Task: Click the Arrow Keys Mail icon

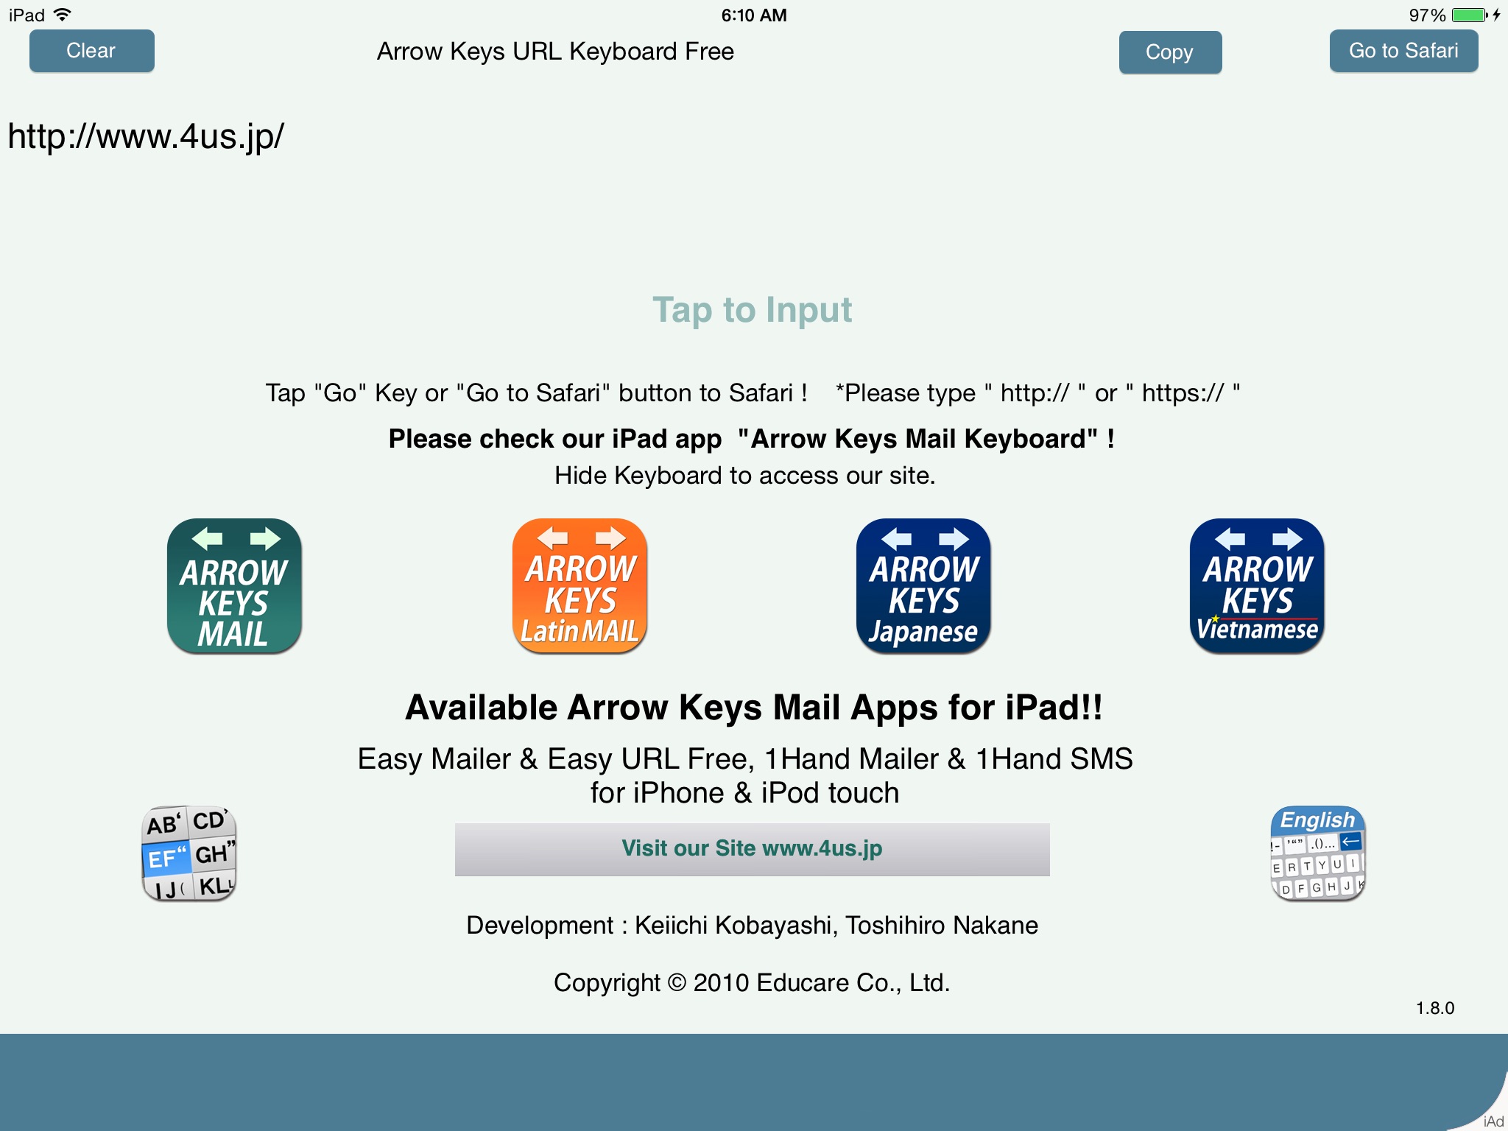Action: (234, 591)
